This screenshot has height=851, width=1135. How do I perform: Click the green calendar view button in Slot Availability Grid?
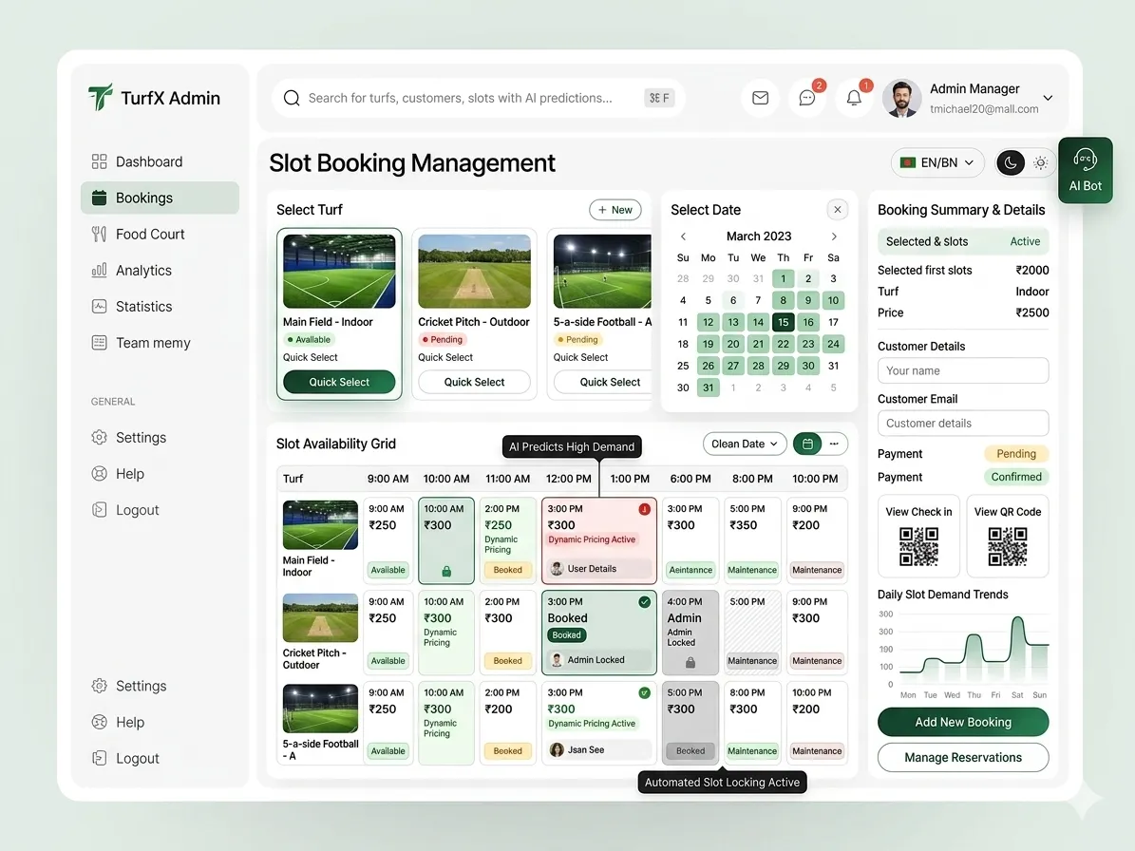point(807,444)
